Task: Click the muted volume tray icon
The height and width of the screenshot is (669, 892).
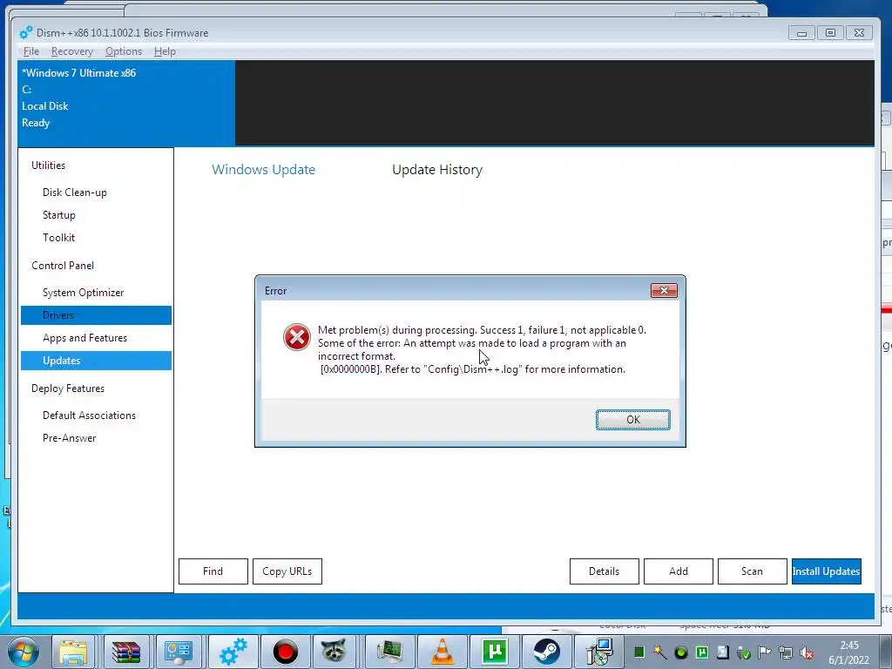Action: click(x=807, y=652)
